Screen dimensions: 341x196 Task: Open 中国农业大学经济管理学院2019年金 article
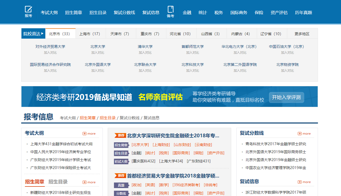tap(276, 168)
